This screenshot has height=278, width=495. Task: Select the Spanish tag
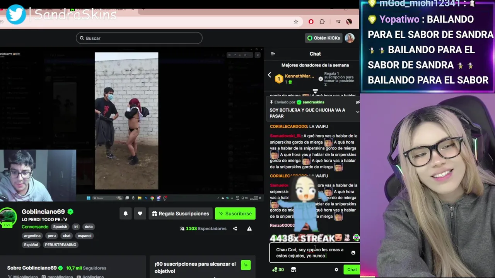[60, 227]
